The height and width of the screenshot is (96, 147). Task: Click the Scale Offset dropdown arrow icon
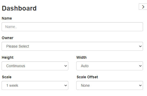pos(140,85)
